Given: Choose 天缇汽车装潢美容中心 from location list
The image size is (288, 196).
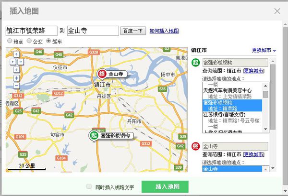Looking at the screenshot, I should (228, 90).
